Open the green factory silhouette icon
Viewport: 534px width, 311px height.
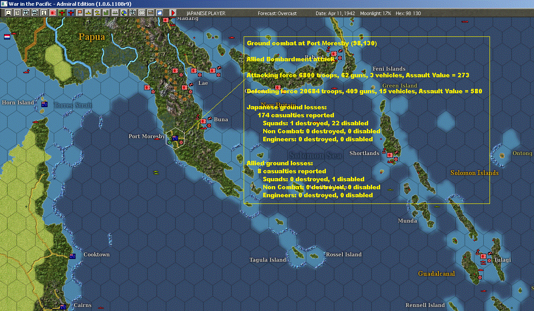pyautogui.click(x=106, y=13)
